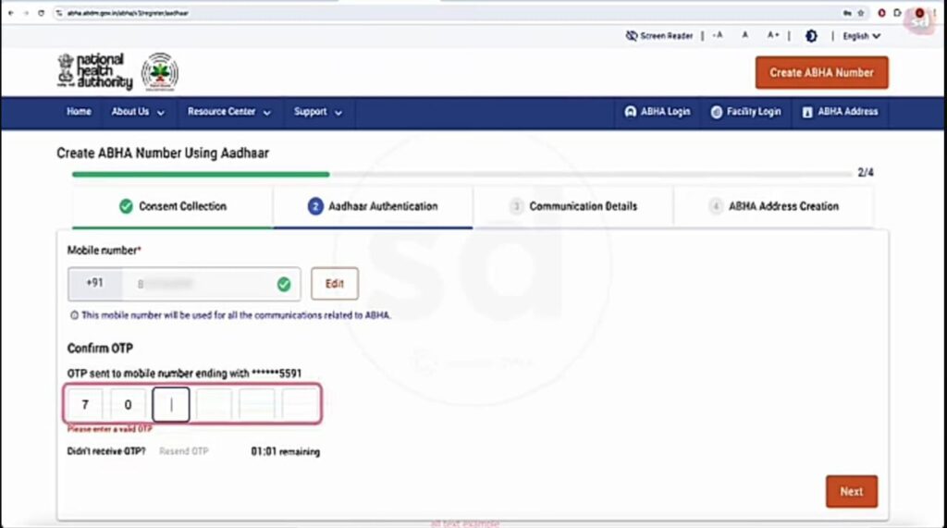Click the browser forward arrow

25,13
